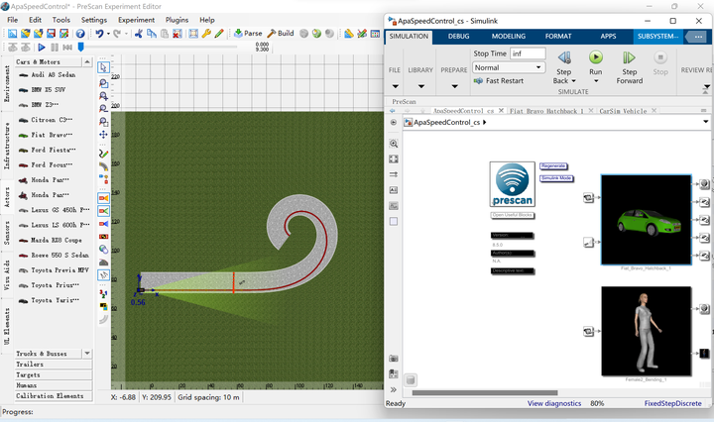Click the Parse button in PreScan toolbar
Screen dimensions: 714x422
248,34
